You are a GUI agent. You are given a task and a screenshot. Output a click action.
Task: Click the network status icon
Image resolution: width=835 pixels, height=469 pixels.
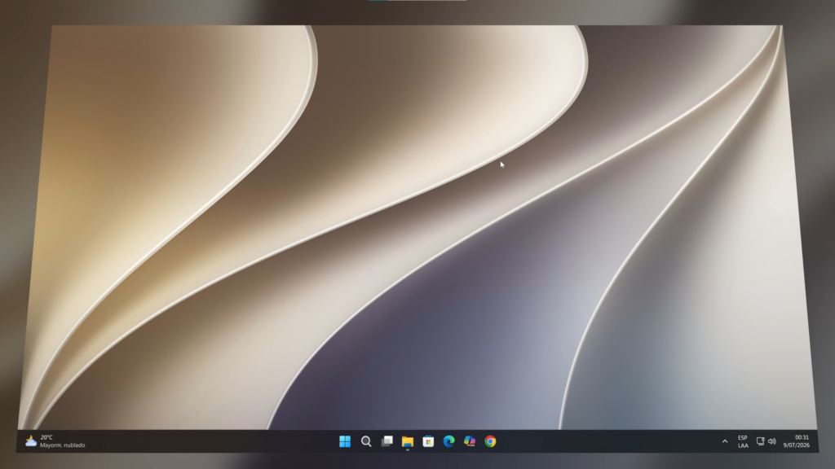[761, 441]
